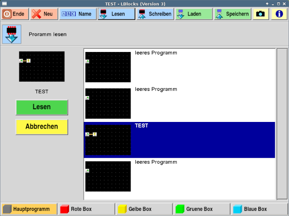Open the Name rename tool
This screenshot has width=289, height=216.
pos(78,14)
